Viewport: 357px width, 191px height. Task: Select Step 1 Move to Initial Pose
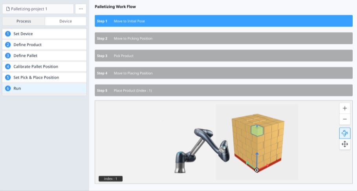tap(223, 21)
